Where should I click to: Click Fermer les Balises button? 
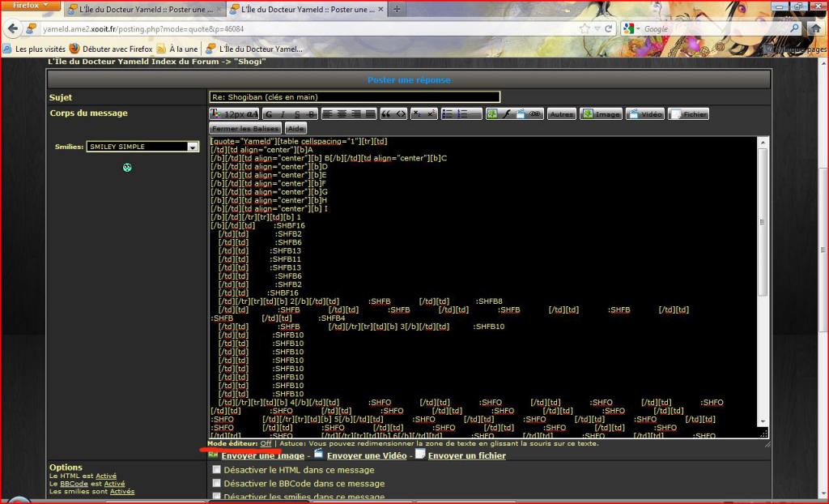[245, 128]
